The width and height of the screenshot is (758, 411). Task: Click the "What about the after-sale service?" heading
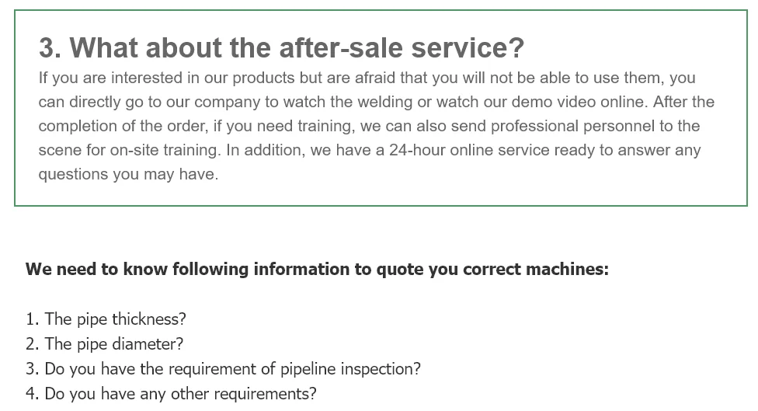tap(297, 48)
